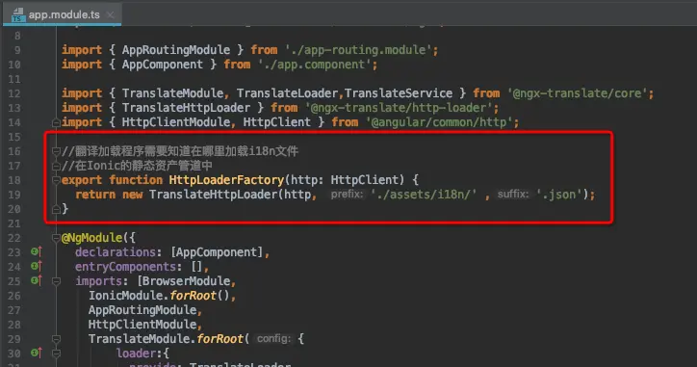The height and width of the screenshot is (367, 697).
Task: Click the '@ngx-translate/core' string
Action: point(578,93)
